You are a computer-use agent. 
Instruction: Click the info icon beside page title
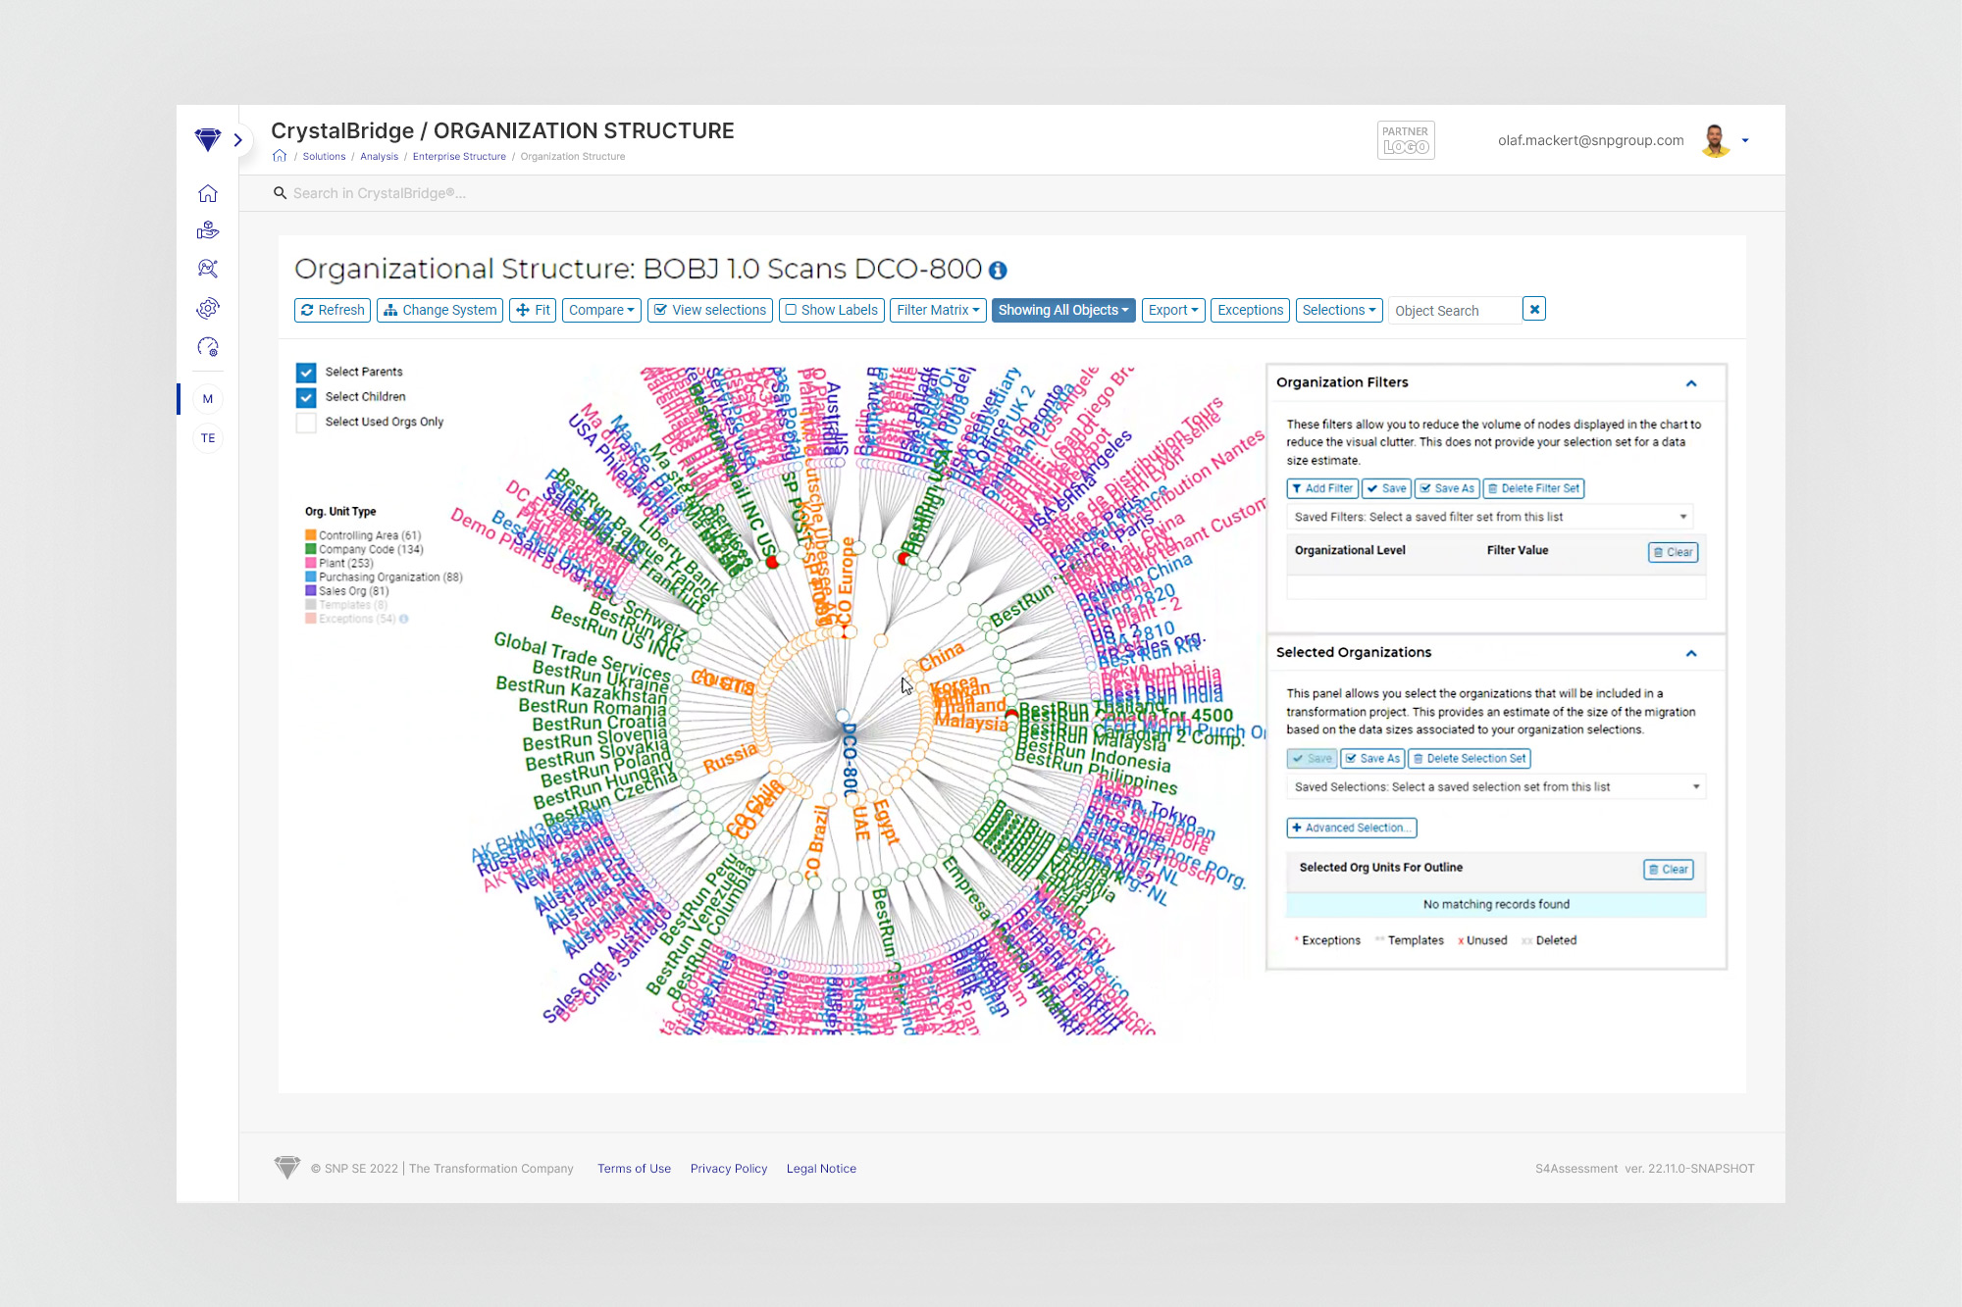998,271
